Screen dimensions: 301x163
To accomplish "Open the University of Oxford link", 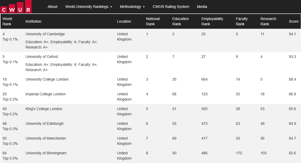I will pyautogui.click(x=42, y=57).
